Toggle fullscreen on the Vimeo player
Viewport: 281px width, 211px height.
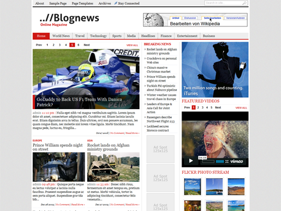[x=227, y=161]
